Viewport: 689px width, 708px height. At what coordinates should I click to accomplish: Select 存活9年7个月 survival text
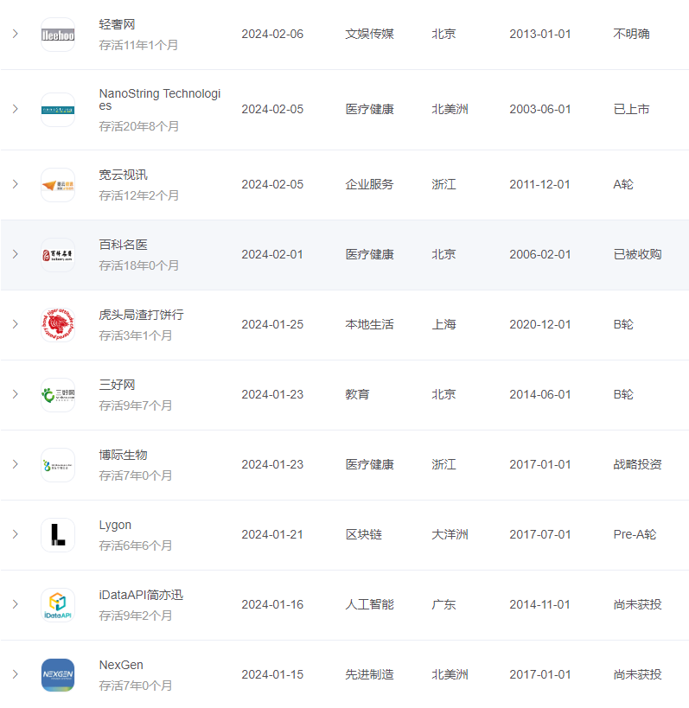pos(136,405)
